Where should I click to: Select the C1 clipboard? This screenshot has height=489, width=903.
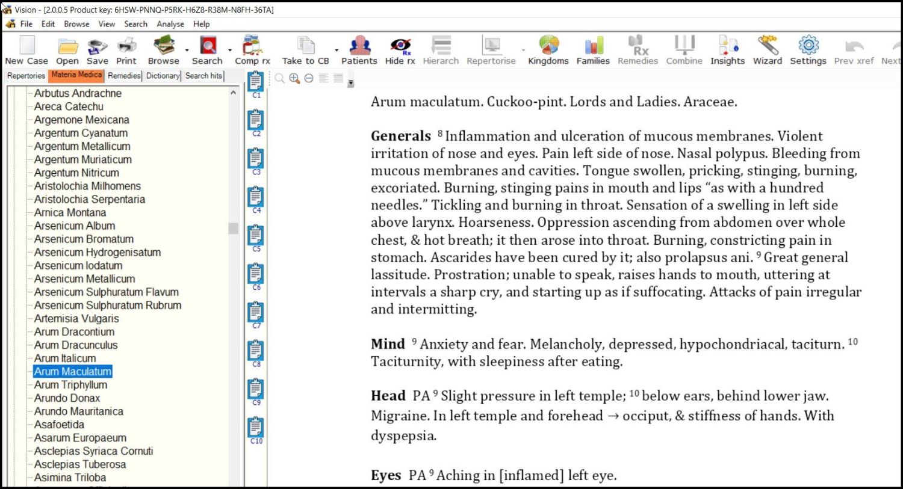pyautogui.click(x=255, y=82)
